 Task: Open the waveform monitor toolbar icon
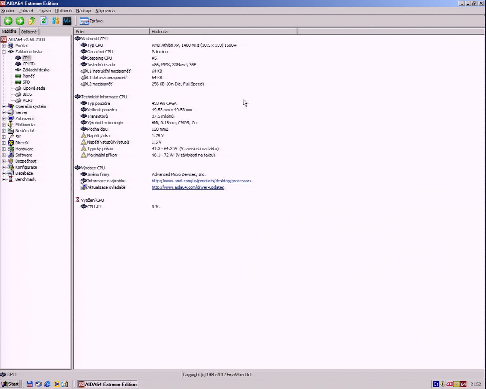coord(67,21)
